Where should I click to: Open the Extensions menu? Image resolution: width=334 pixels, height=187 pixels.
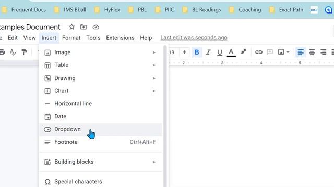pyautogui.click(x=120, y=38)
